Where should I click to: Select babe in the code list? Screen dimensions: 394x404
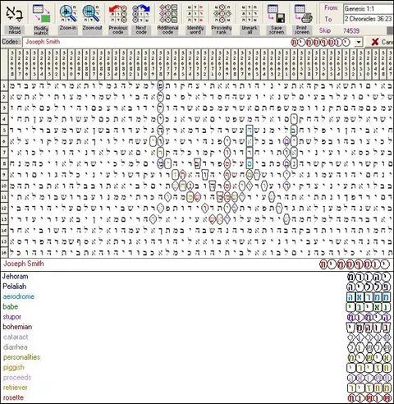[11, 306]
